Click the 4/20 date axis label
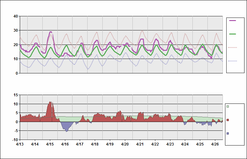 pyautogui.click(x=125, y=144)
